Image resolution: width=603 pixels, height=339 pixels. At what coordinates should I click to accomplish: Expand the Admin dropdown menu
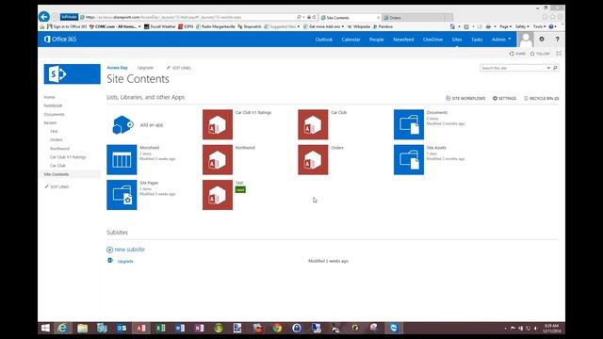(501, 40)
